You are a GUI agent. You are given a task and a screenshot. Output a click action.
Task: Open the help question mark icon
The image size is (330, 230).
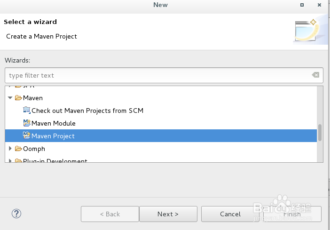pyautogui.click(x=16, y=214)
